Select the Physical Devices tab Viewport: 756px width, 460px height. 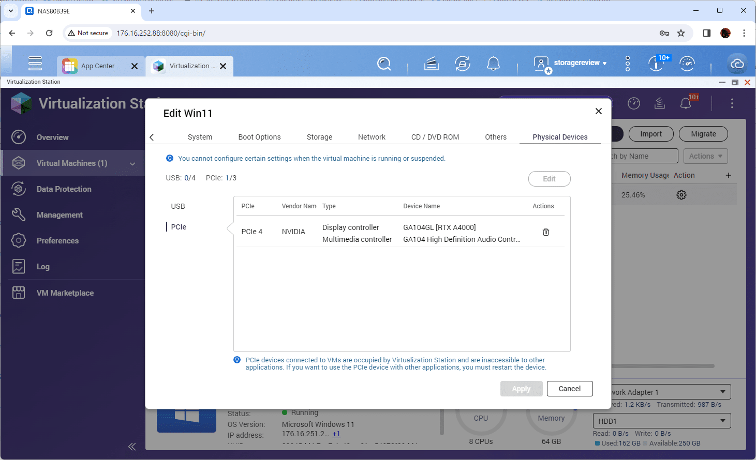560,137
